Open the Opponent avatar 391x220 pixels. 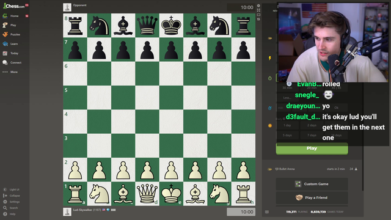pos(67,7)
